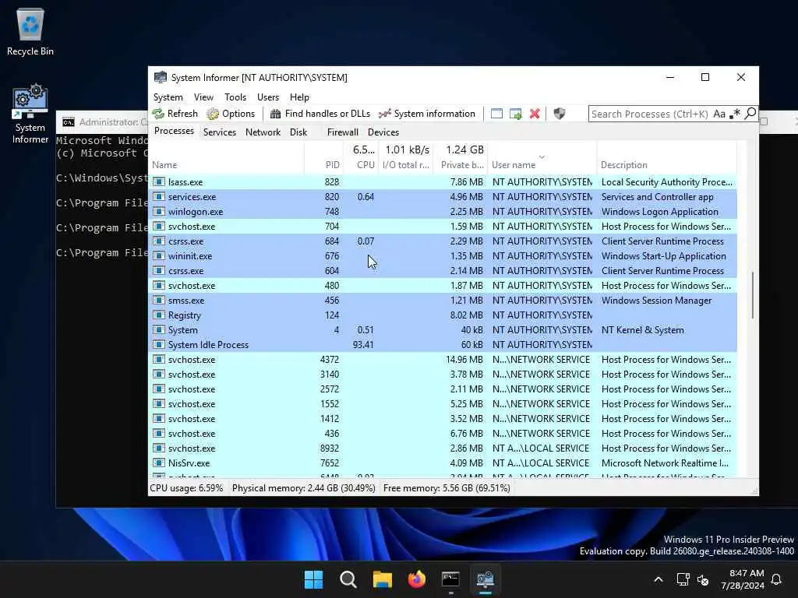
Task: Open Find handles or DLLs
Action: coord(320,114)
